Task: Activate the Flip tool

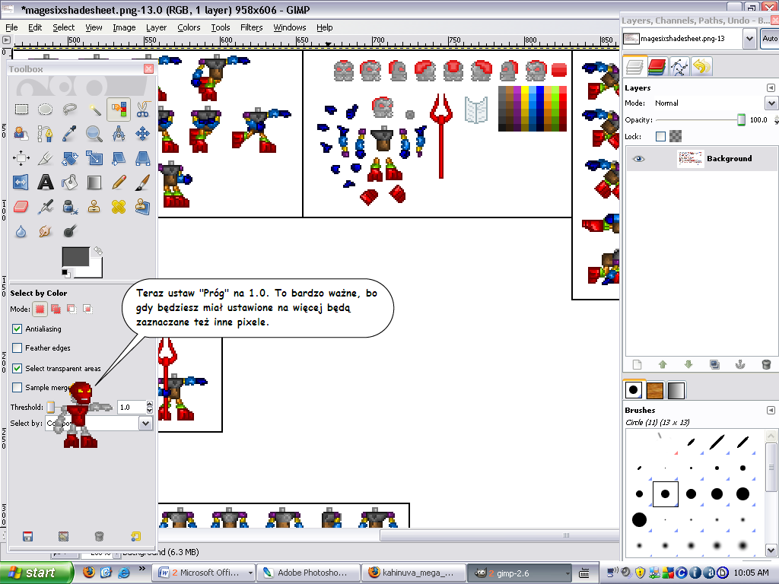Action: tap(21, 182)
